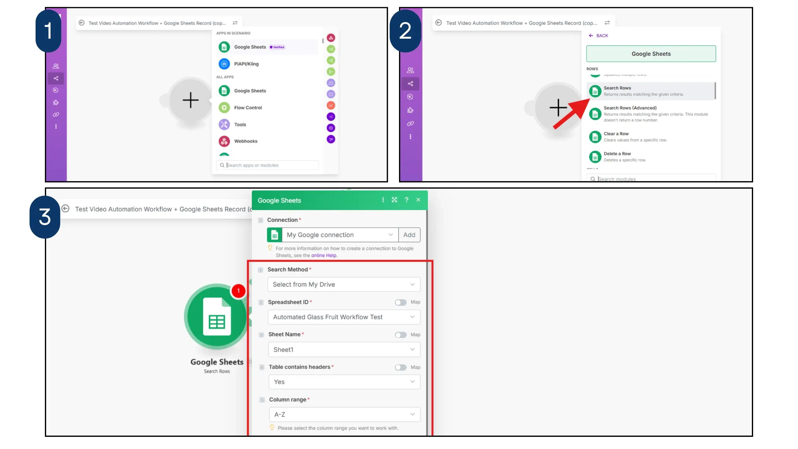Click the orange shortcut circle beside the app list

[331, 105]
